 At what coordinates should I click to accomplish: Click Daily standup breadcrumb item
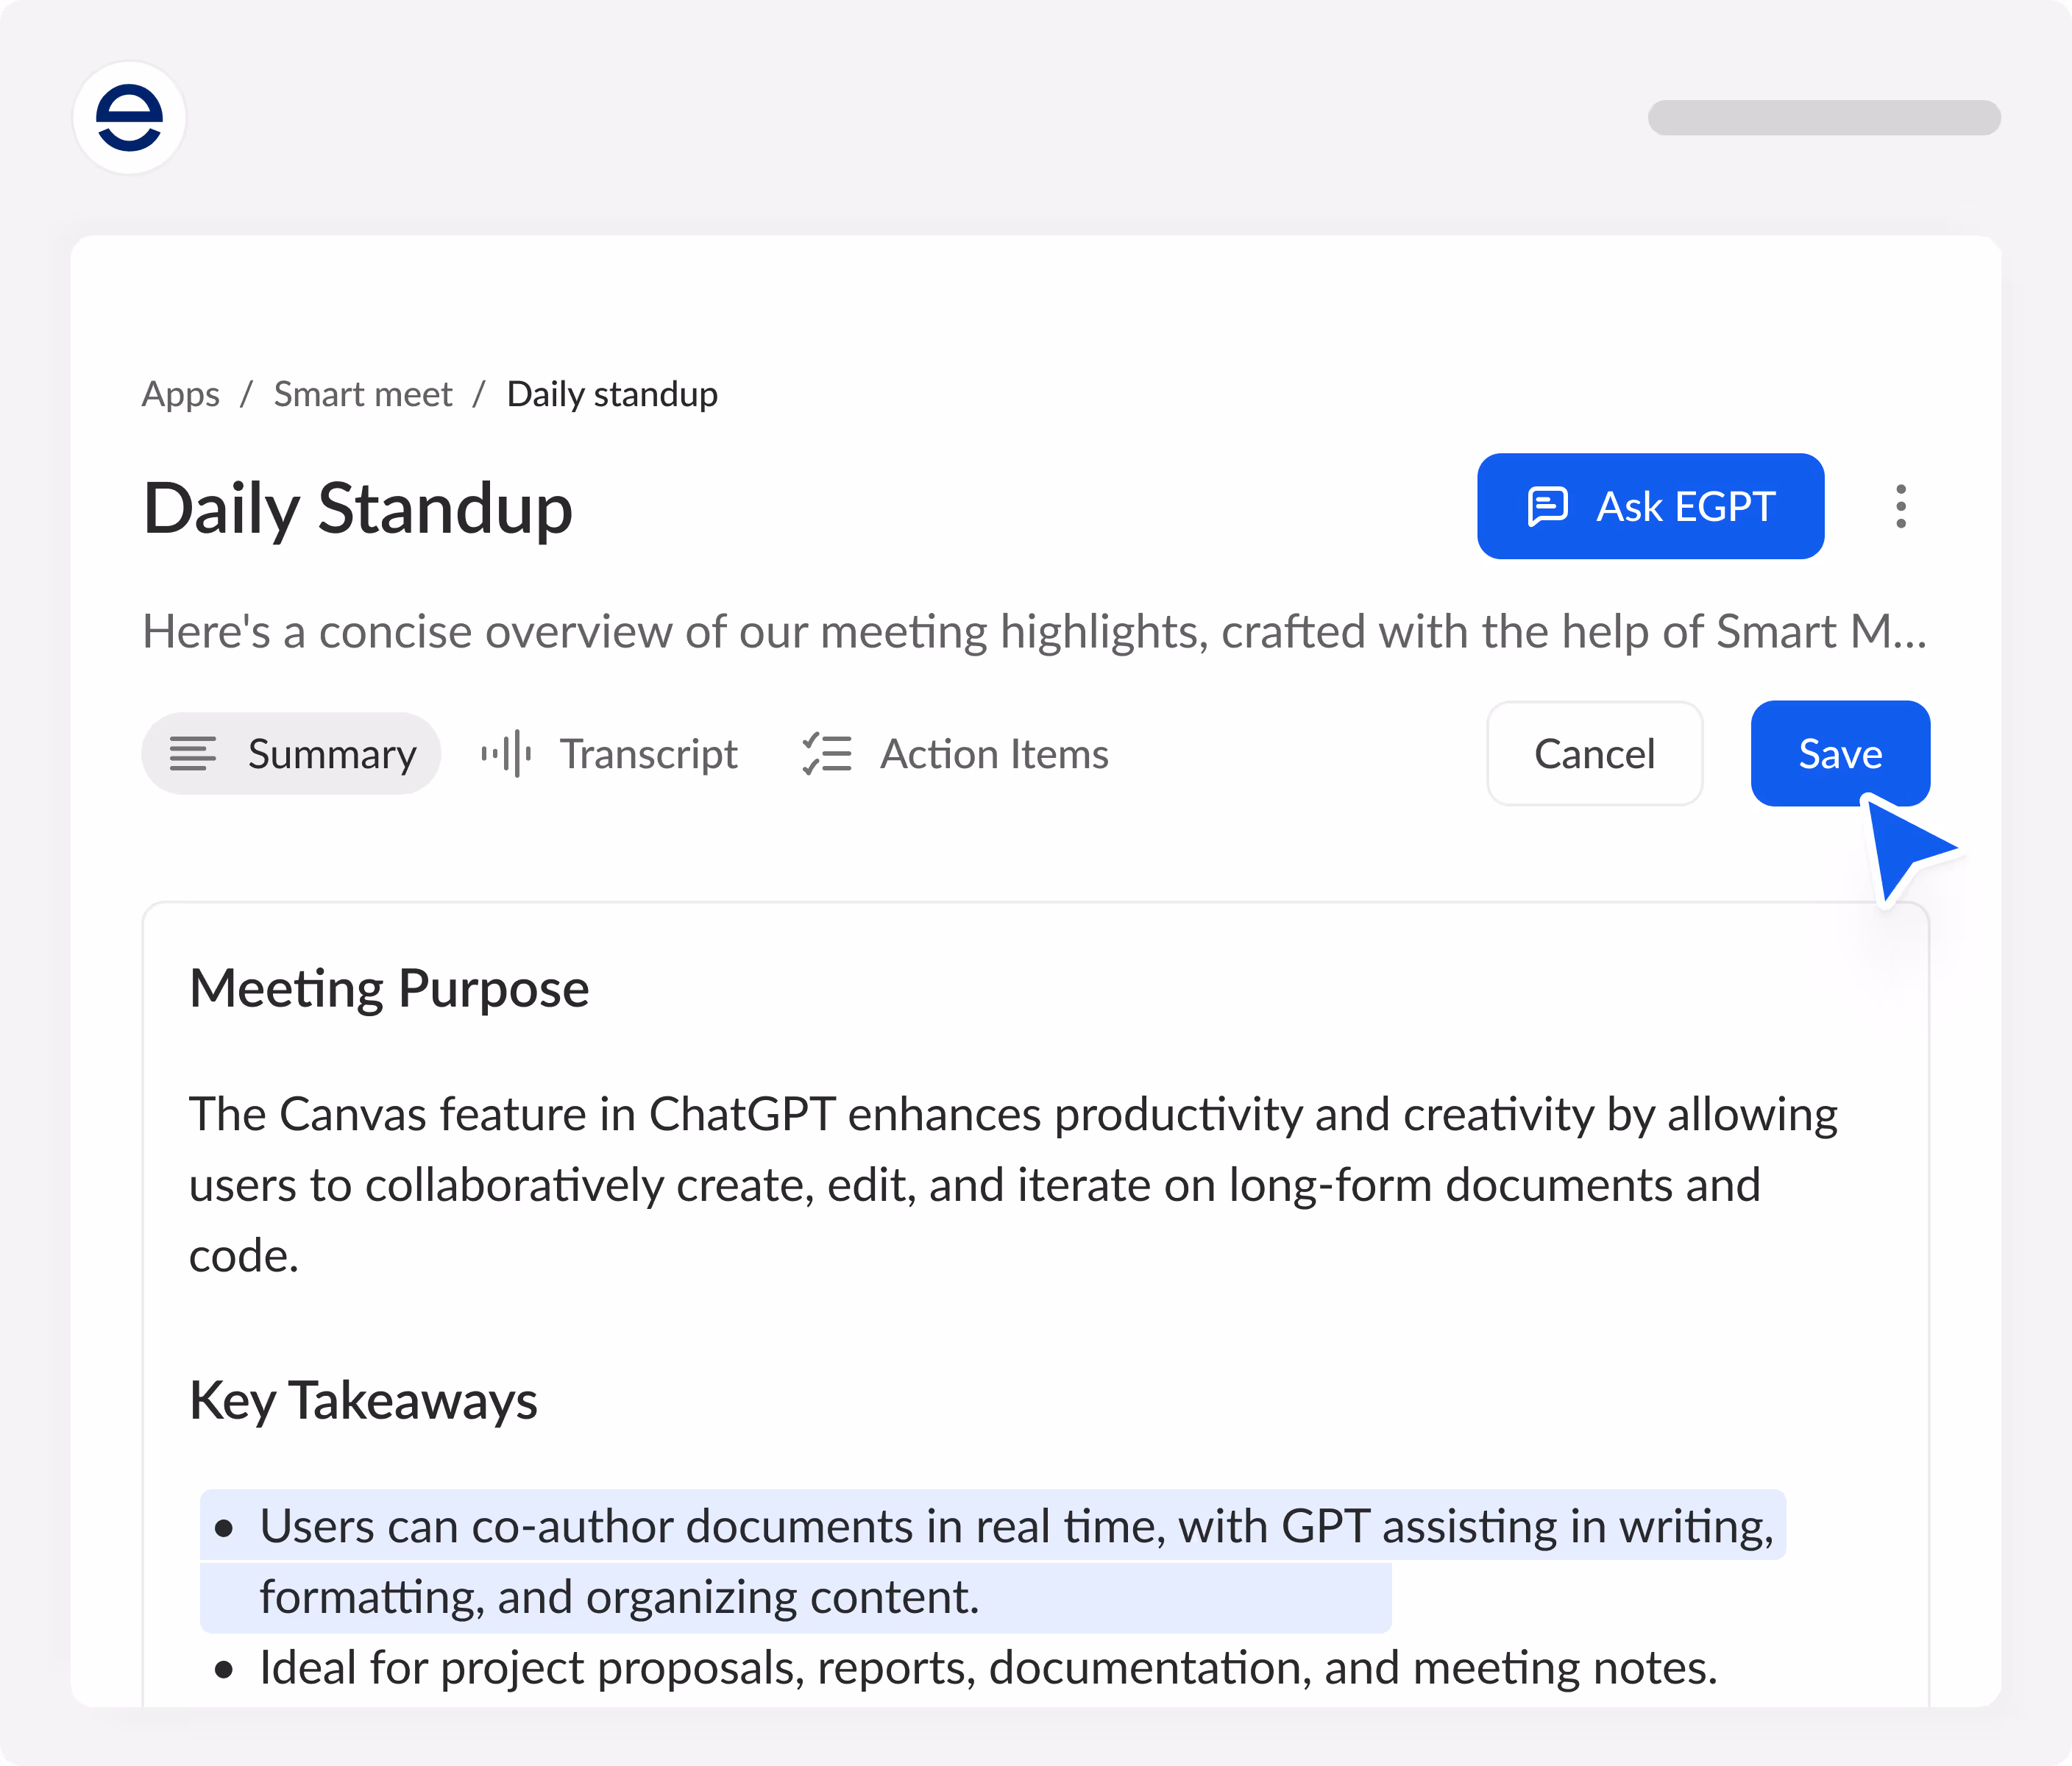[x=612, y=394]
